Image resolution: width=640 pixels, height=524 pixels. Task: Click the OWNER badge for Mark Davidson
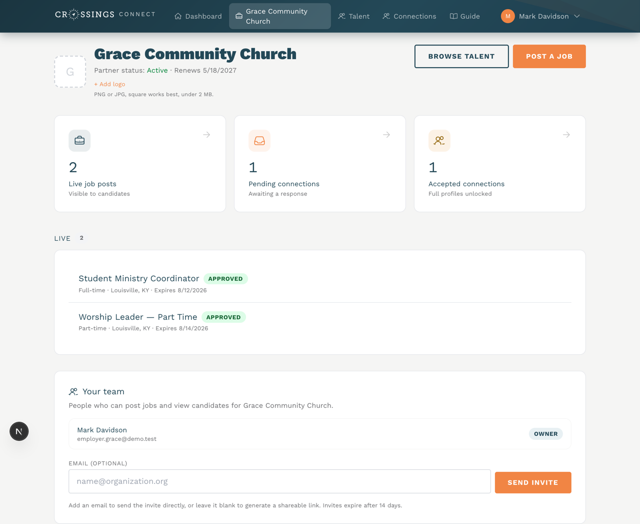coord(545,434)
